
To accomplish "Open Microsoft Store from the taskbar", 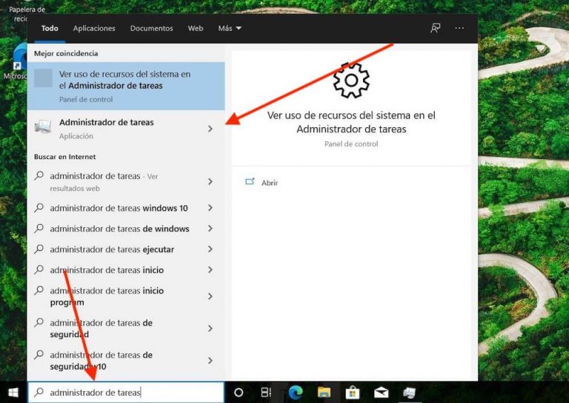I will (x=352, y=393).
